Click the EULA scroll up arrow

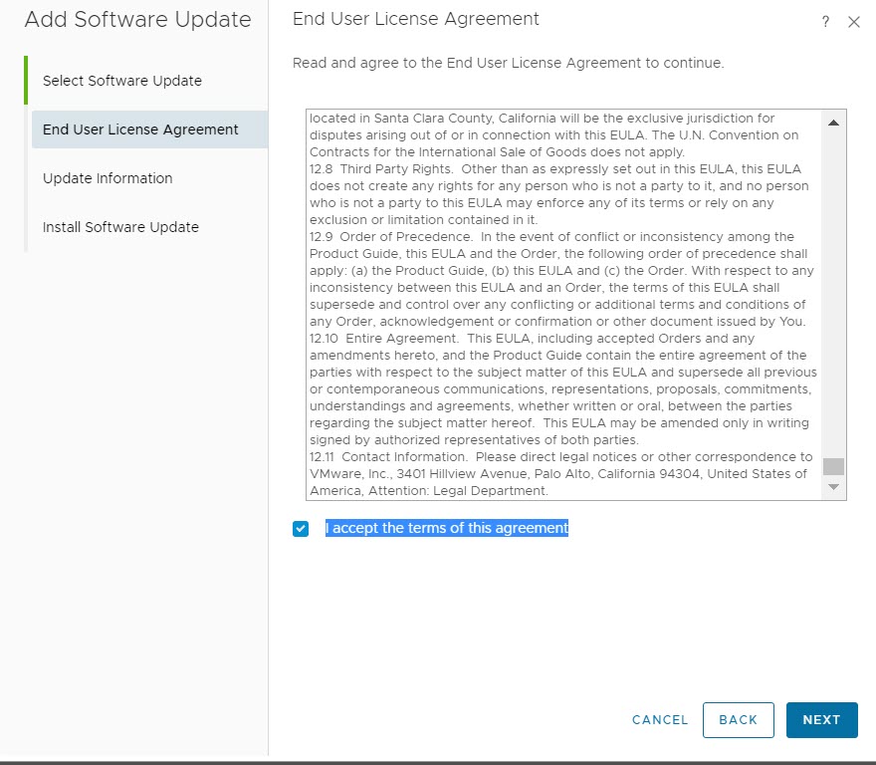[833, 123]
